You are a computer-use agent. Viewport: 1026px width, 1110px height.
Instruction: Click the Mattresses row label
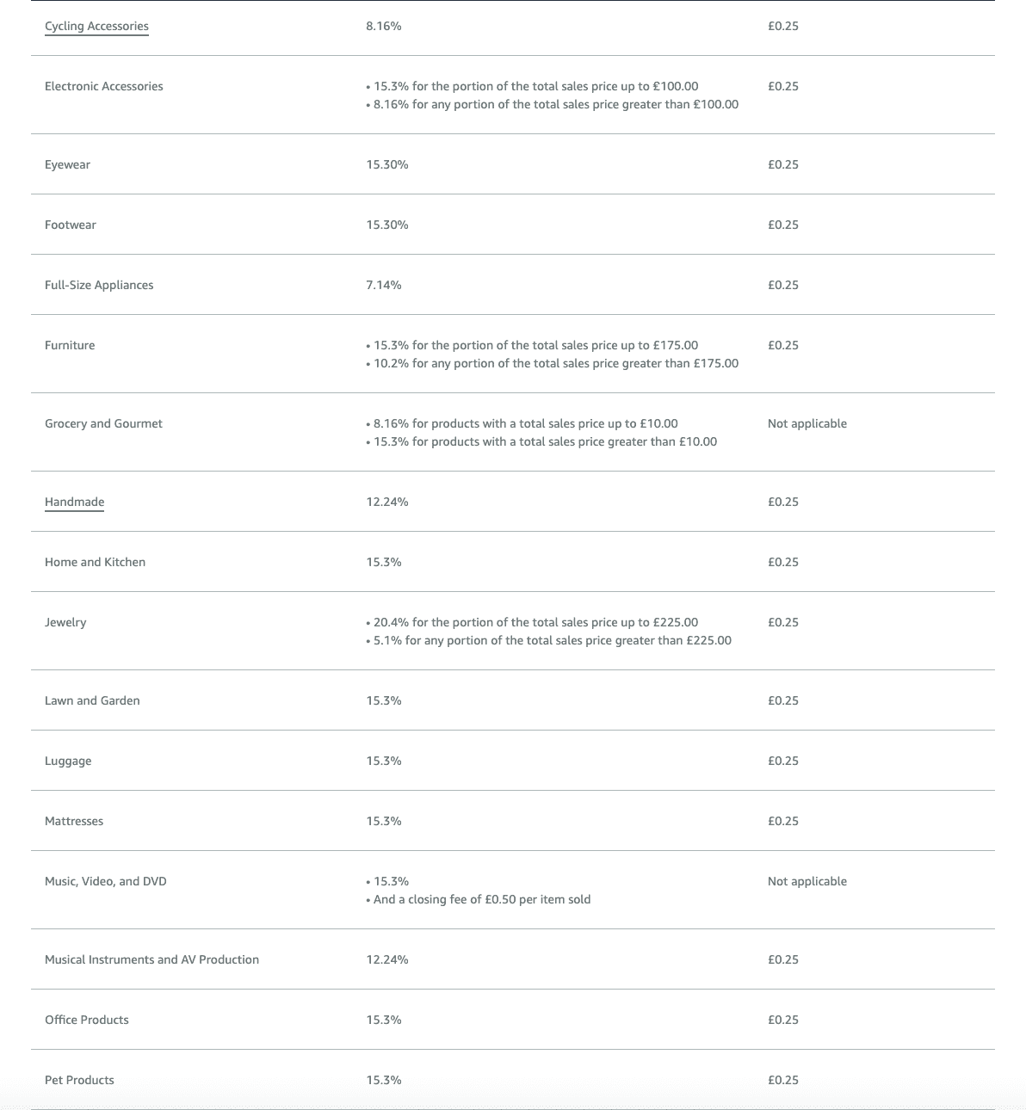pos(74,822)
